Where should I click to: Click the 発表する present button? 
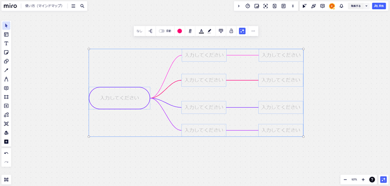point(356,6)
